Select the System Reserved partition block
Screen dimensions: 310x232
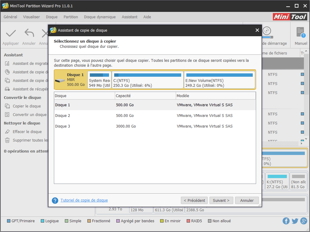click(99, 80)
